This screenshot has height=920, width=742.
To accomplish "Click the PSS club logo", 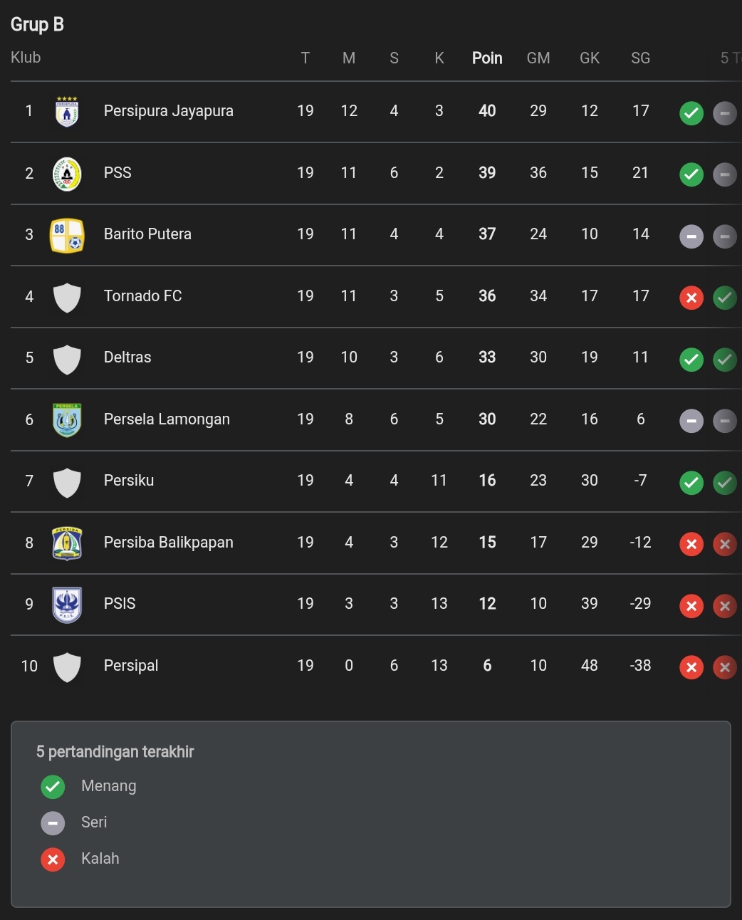I will [67, 174].
